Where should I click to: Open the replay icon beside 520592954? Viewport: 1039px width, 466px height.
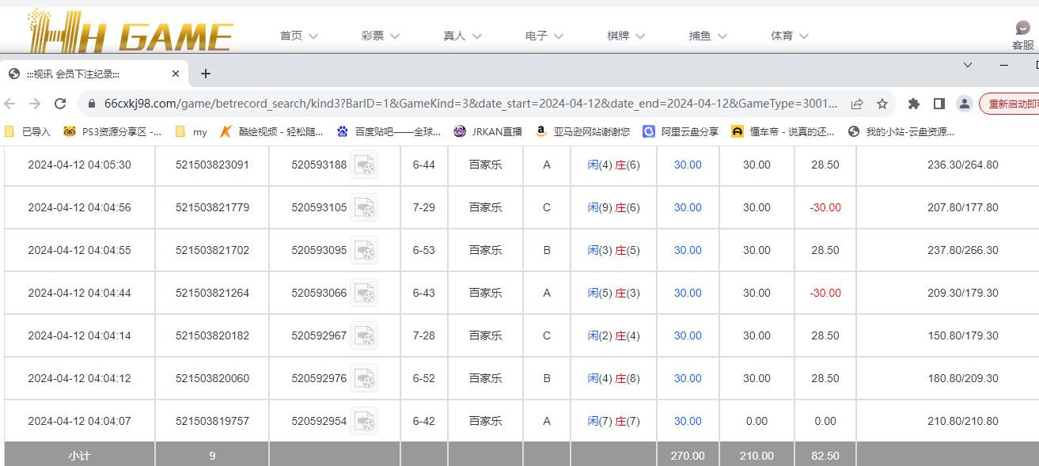coord(364,422)
